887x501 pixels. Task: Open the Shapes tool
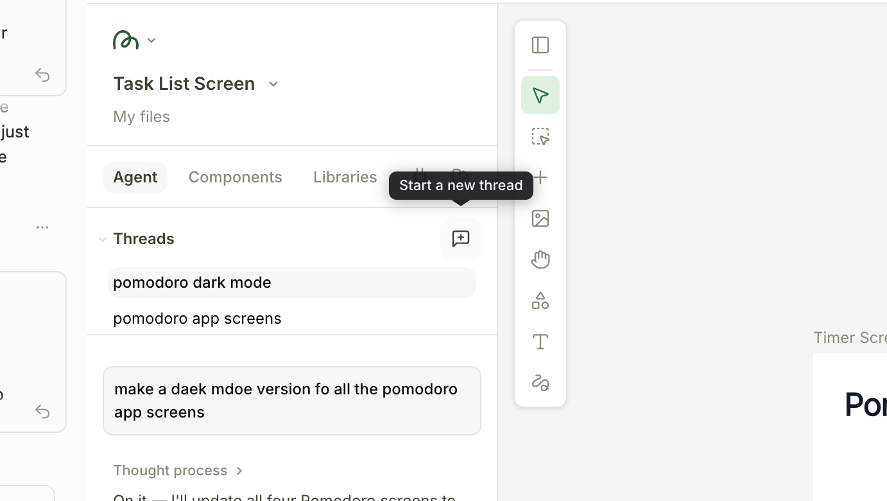click(x=540, y=301)
